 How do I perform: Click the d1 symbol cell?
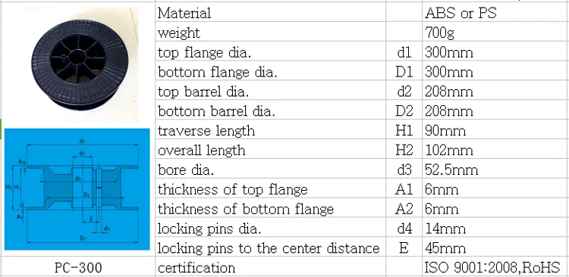pyautogui.click(x=404, y=52)
